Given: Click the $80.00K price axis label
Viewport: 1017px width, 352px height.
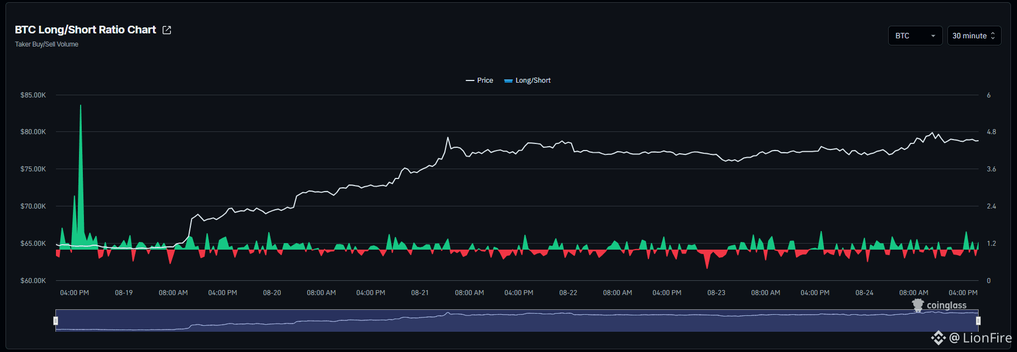Looking at the screenshot, I should pos(33,132).
